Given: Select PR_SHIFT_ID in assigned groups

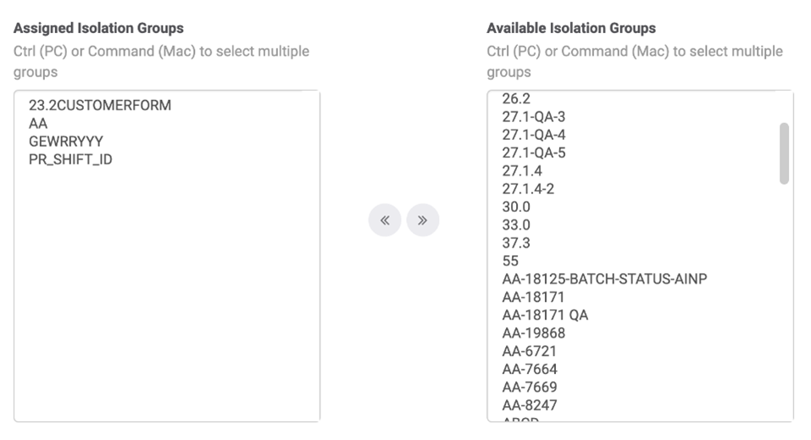Looking at the screenshot, I should [x=70, y=159].
